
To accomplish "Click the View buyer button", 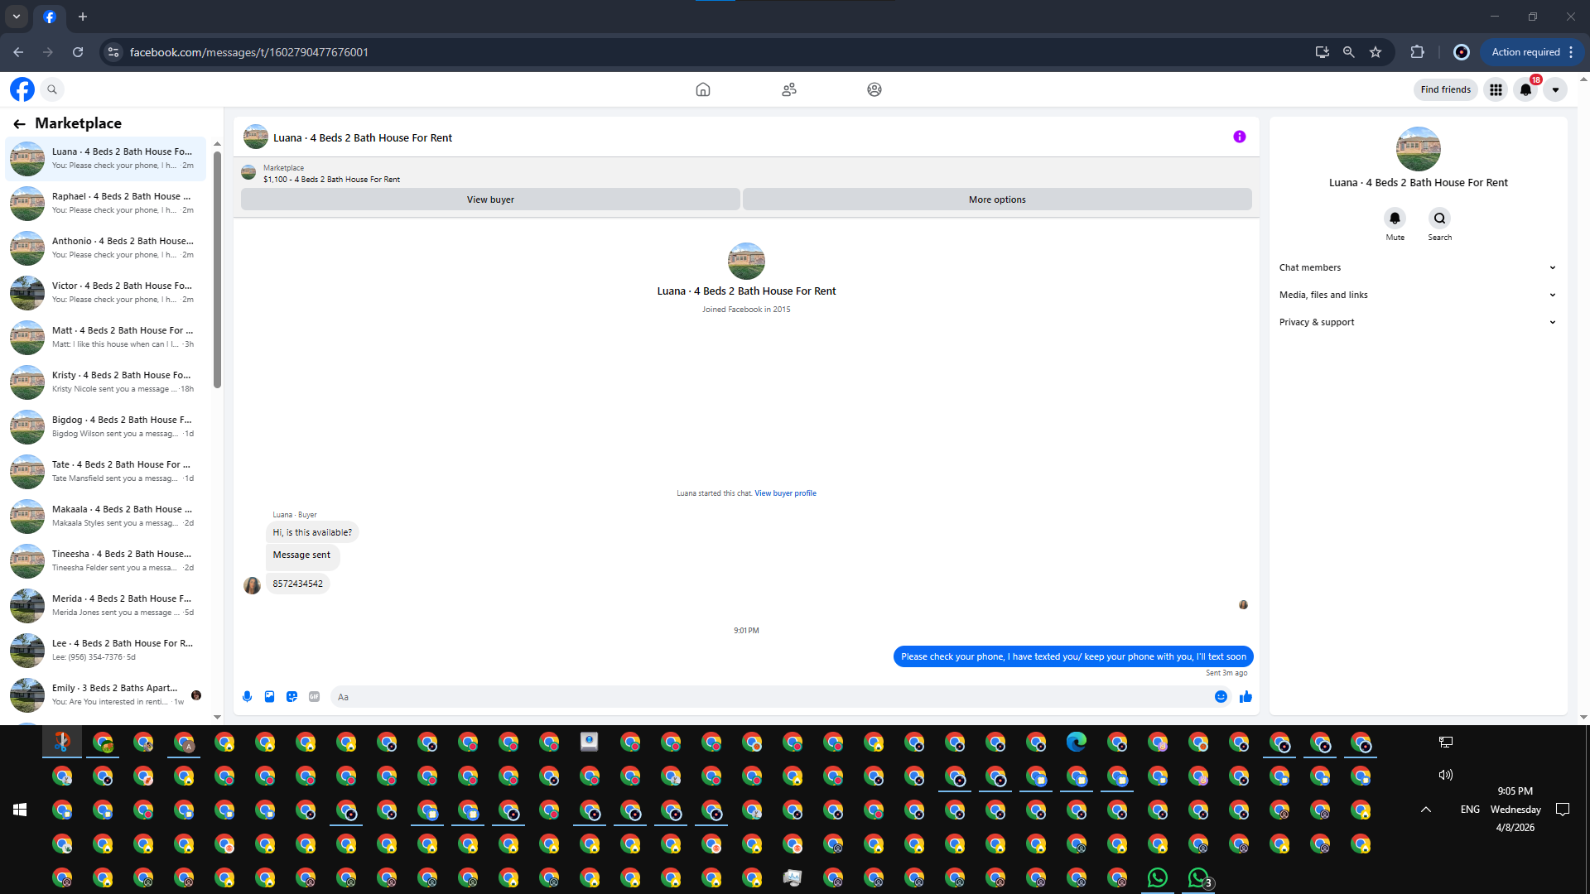I will (x=490, y=199).
